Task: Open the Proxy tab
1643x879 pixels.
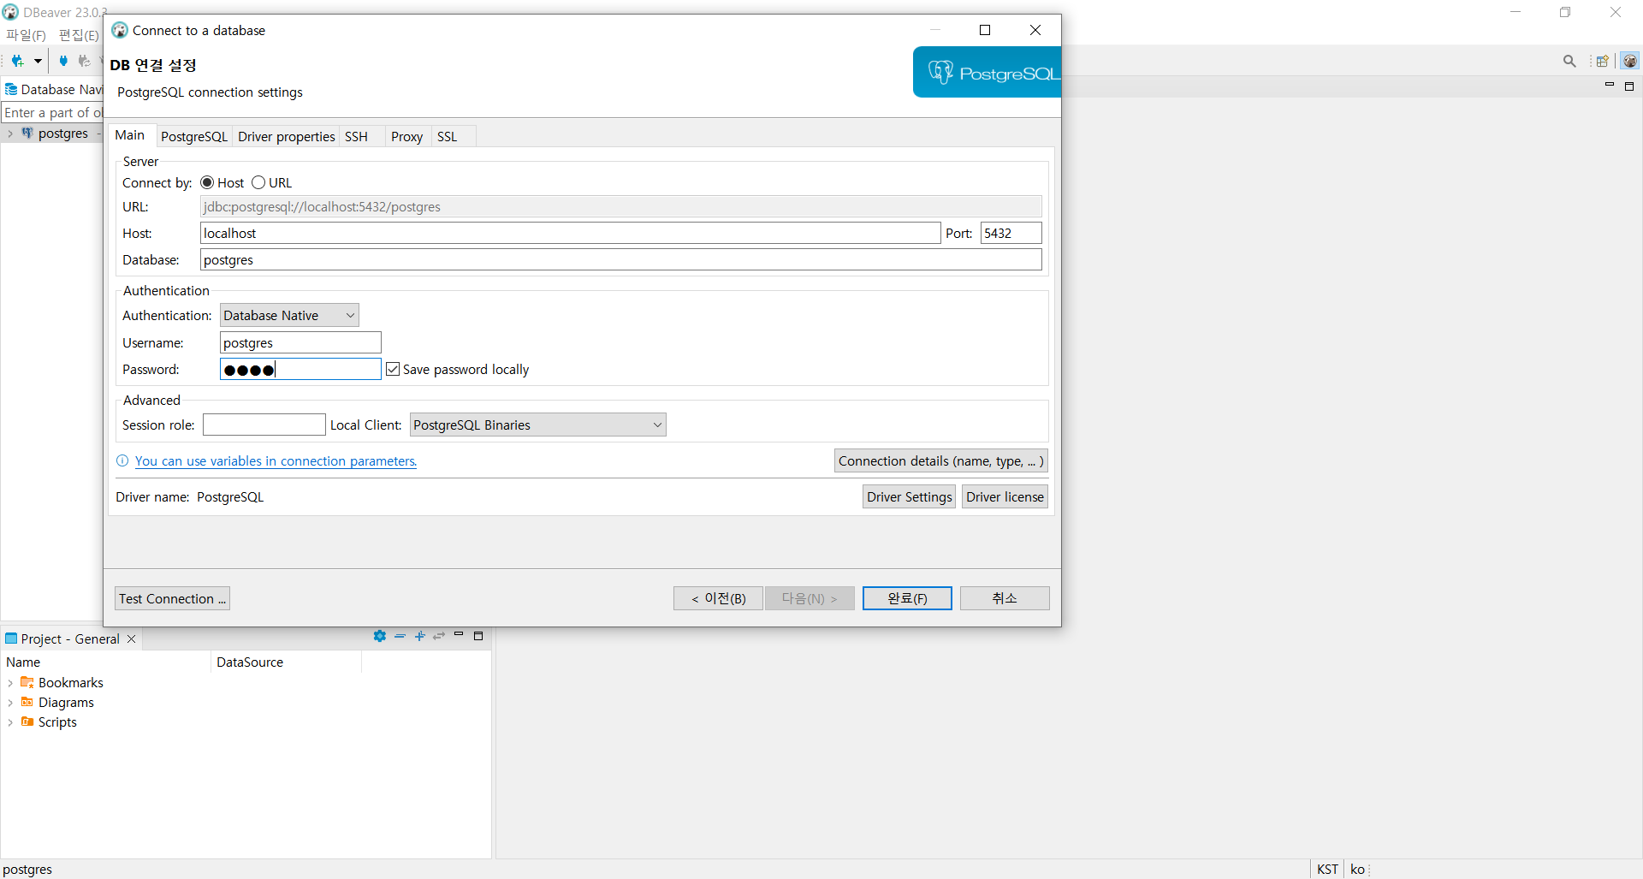Action: (406, 137)
